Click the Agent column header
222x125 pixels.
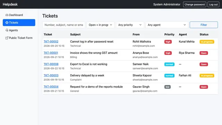[183, 34]
